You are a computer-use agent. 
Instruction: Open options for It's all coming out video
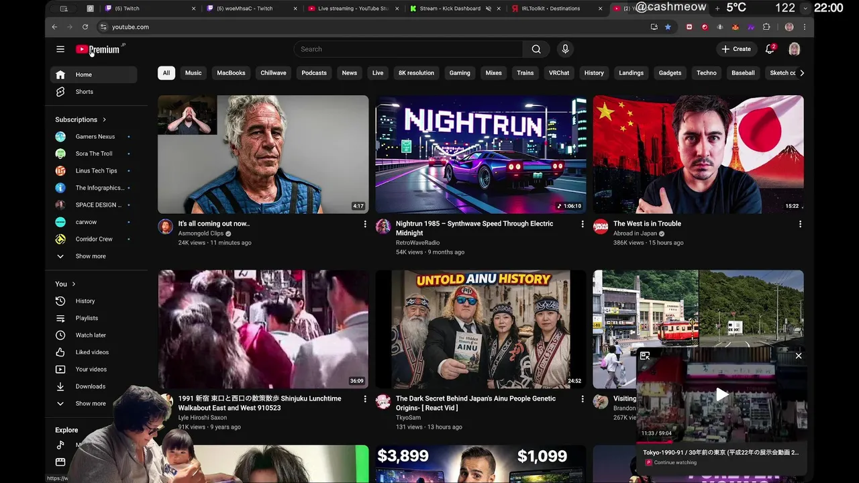point(365,224)
